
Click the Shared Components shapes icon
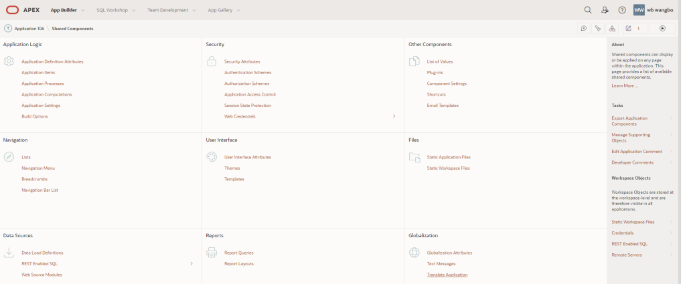click(x=611, y=29)
